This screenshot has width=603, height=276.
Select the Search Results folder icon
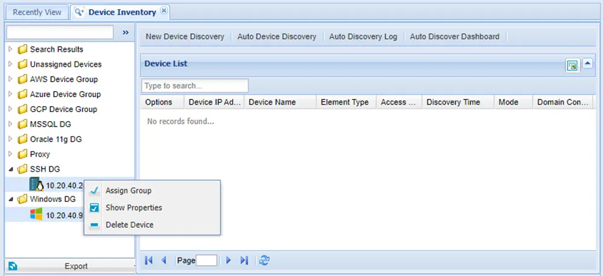23,49
